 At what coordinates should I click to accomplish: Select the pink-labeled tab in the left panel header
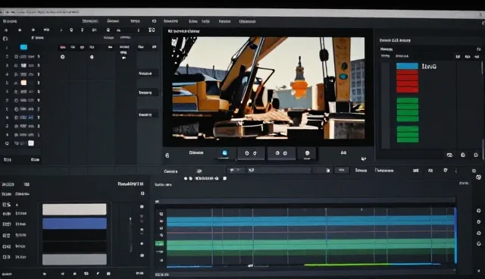(x=63, y=47)
